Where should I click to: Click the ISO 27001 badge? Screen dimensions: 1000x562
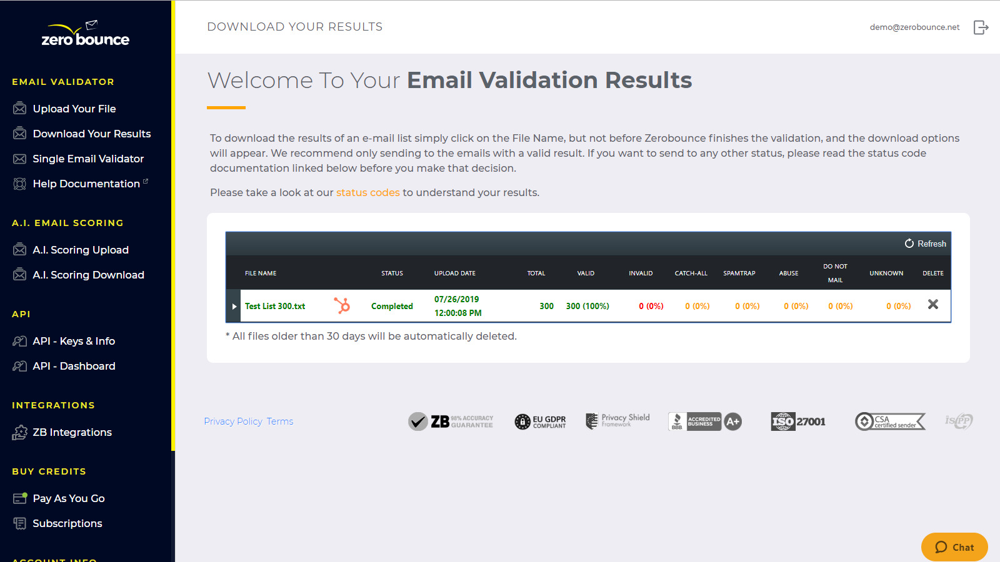coord(798,421)
